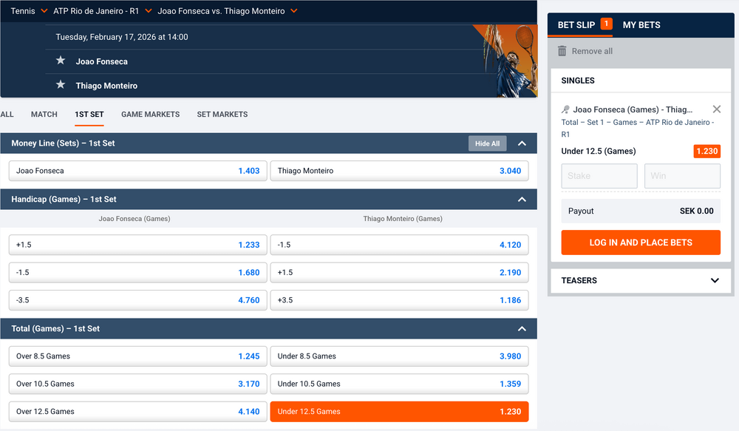739x431 pixels.
Task: Collapse the Total (Games) – 1st Set section
Action: 522,329
